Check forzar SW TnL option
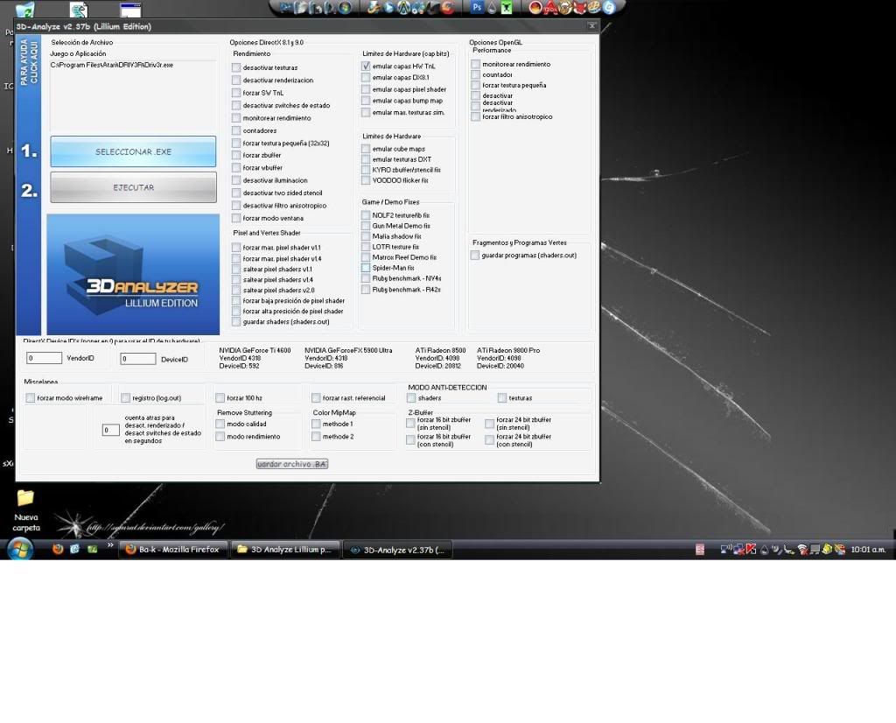The image size is (896, 723). [x=236, y=93]
